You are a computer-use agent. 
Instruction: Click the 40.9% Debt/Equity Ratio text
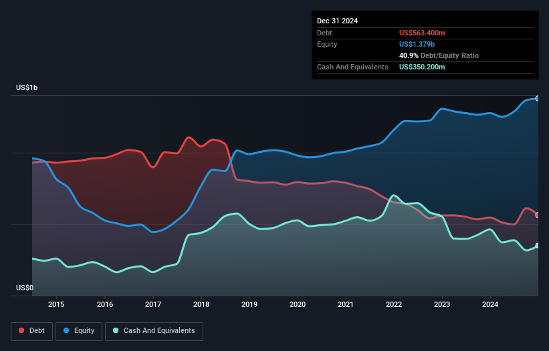(439, 55)
